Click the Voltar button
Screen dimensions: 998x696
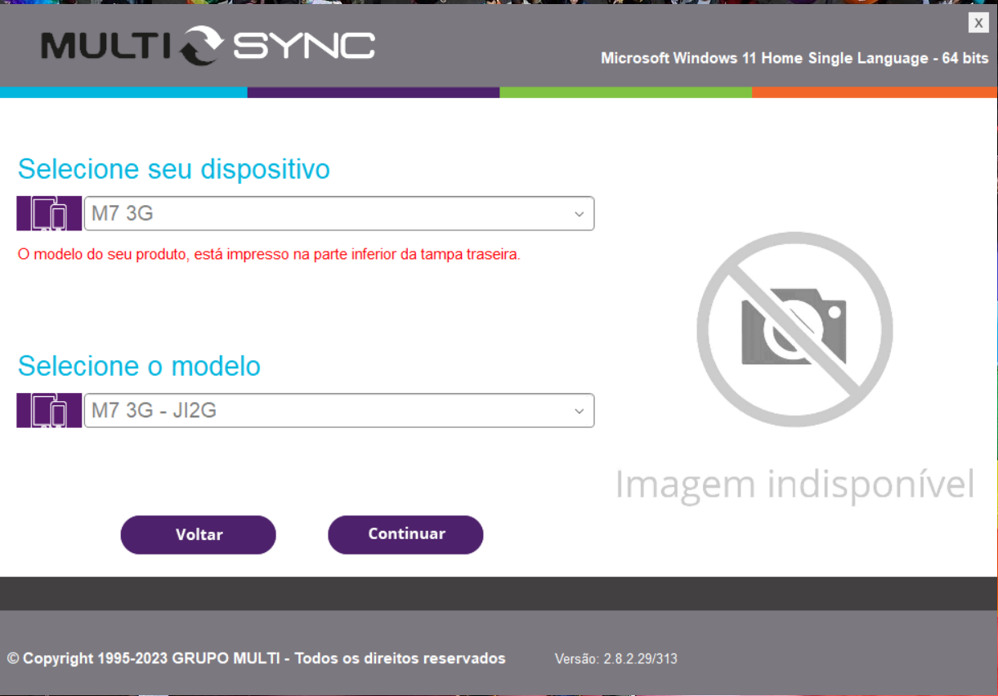[x=199, y=534]
